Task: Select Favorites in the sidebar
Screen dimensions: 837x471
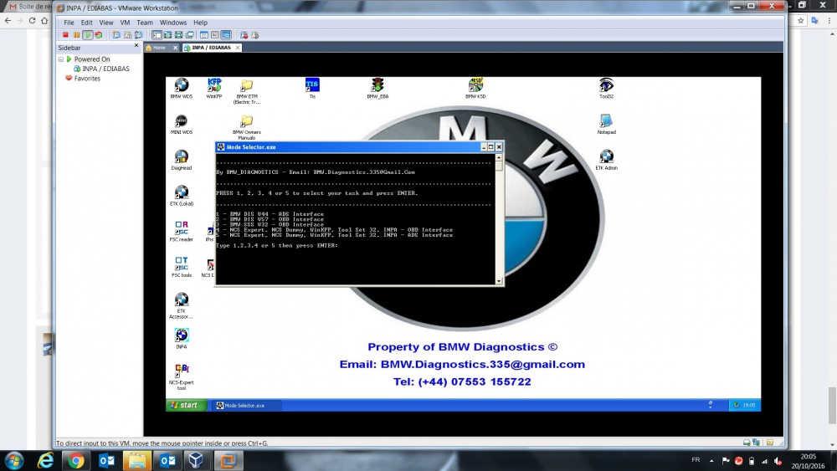Action: click(87, 79)
